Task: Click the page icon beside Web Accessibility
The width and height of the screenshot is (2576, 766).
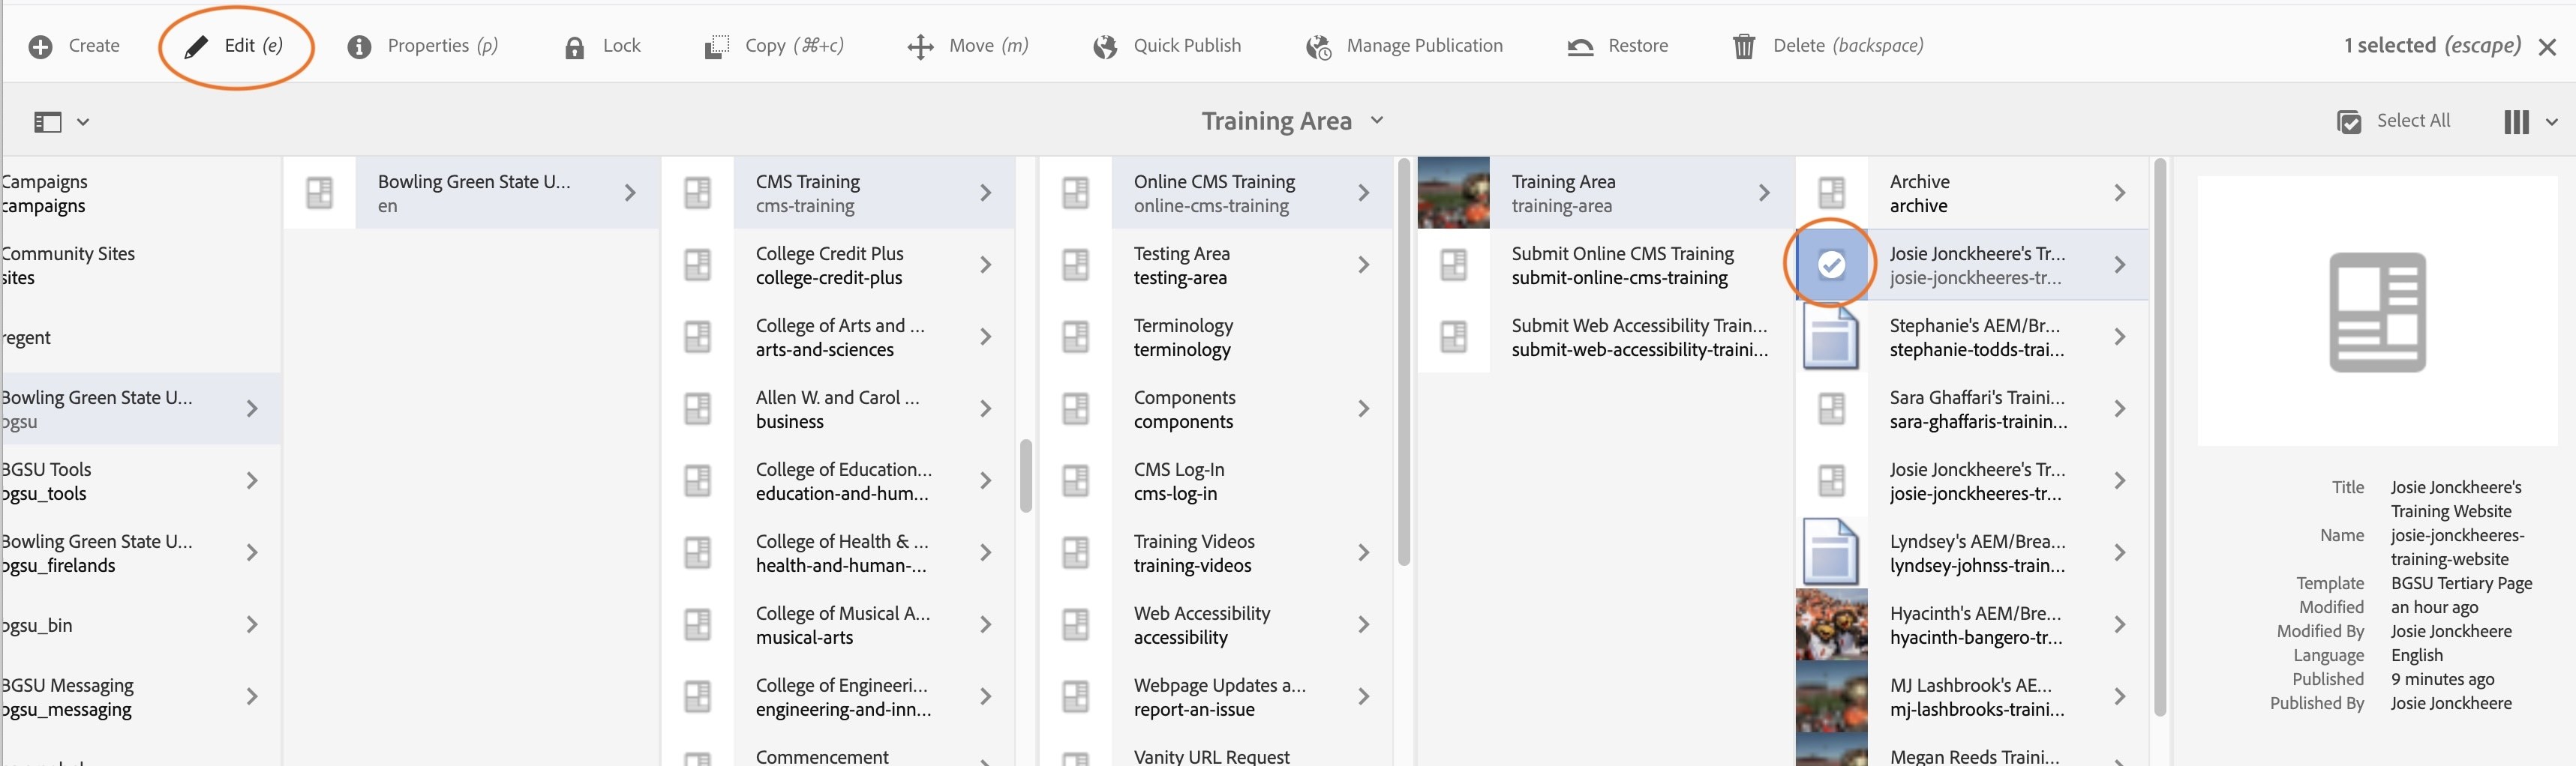Action: click(x=1076, y=624)
